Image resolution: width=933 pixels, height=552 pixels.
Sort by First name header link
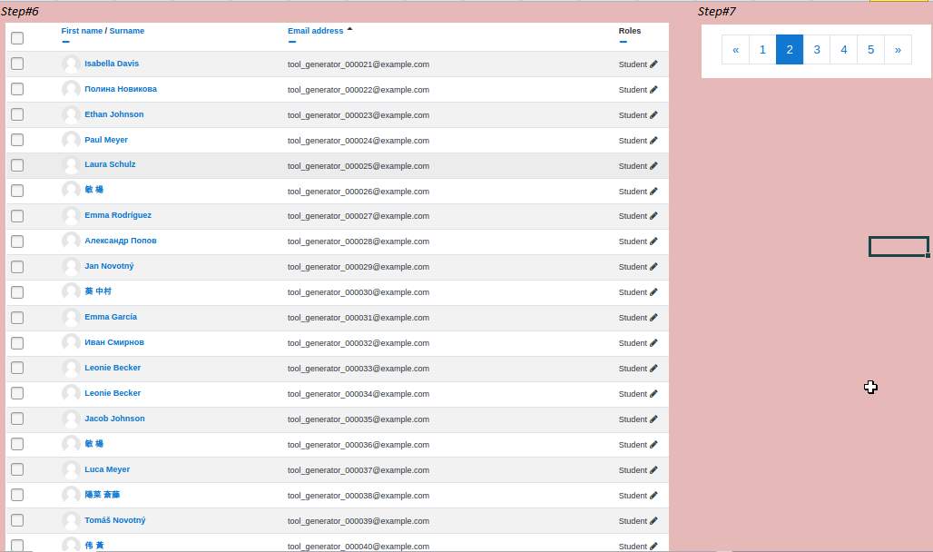coord(82,31)
